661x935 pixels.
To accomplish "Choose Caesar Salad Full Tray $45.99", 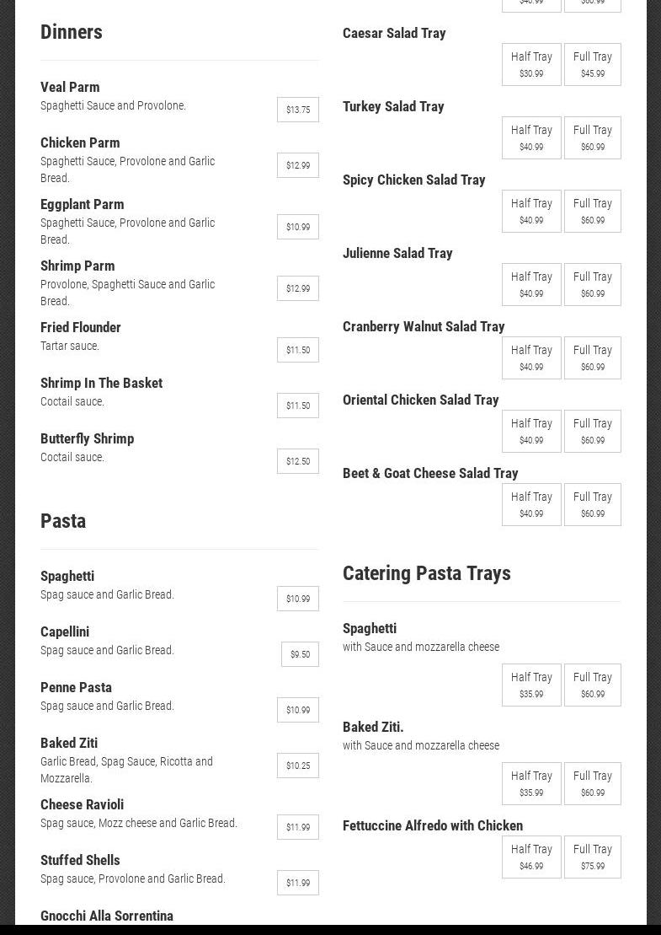I will 593,65.
